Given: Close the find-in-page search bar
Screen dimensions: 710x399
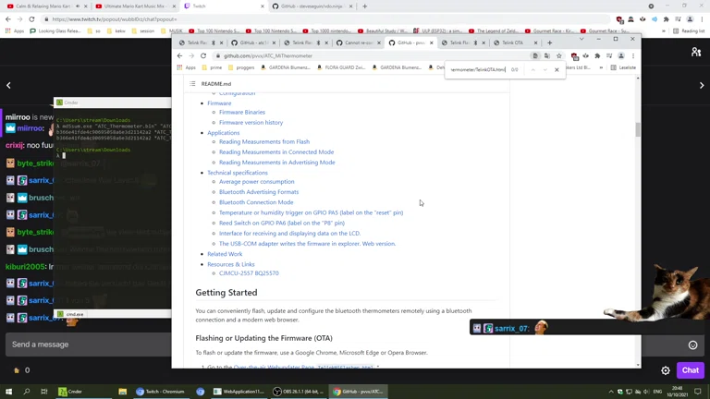Looking at the screenshot, I should click(x=557, y=69).
